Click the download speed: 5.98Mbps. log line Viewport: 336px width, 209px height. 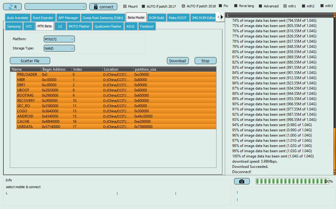click(x=255, y=161)
